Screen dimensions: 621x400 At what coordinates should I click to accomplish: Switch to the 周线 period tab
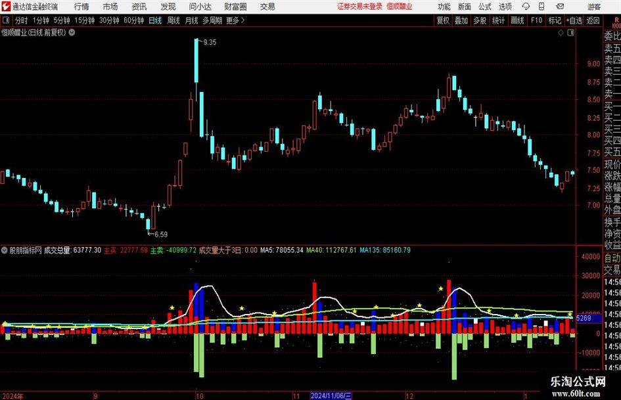click(173, 20)
